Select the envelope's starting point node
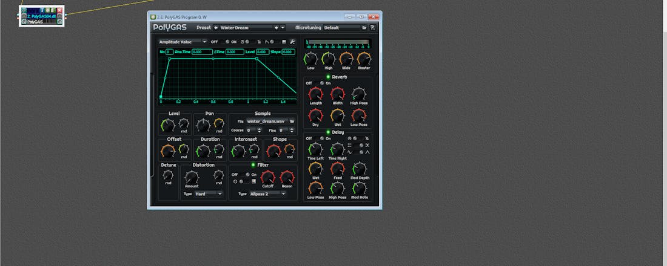The height and width of the screenshot is (266, 667). point(161,97)
